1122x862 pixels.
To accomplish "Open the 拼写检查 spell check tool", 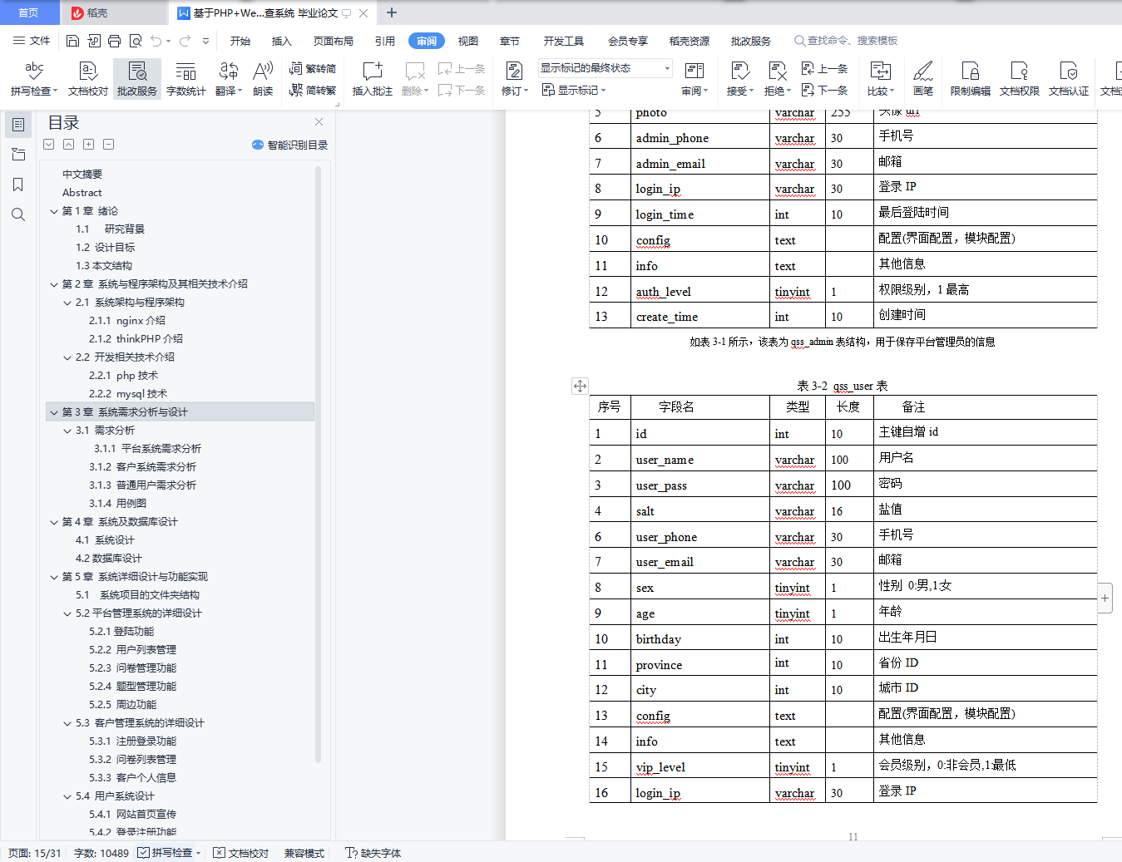I will point(34,79).
